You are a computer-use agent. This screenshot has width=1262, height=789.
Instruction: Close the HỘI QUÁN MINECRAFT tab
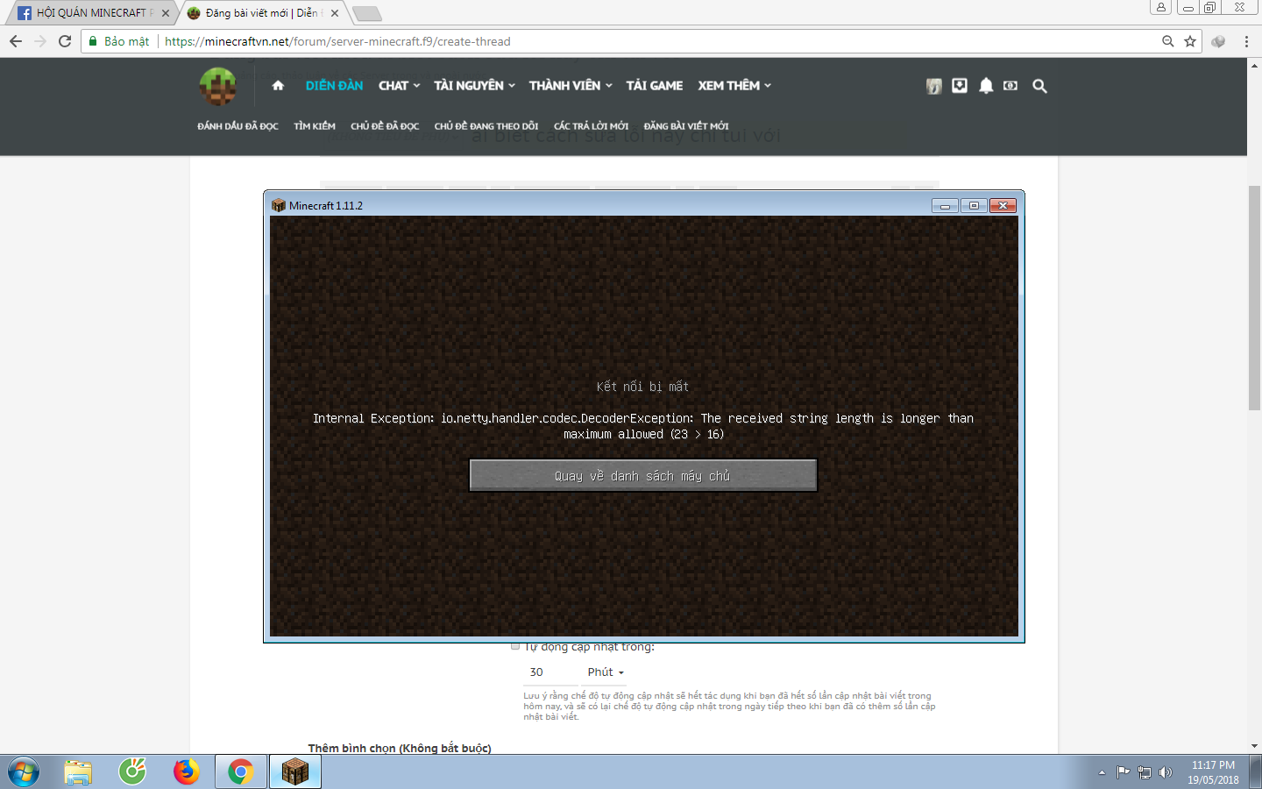(x=166, y=13)
